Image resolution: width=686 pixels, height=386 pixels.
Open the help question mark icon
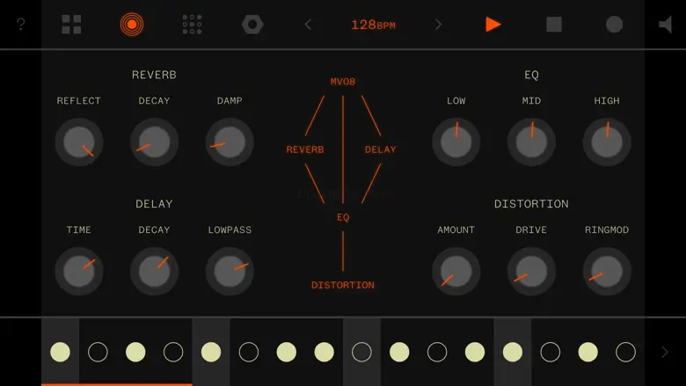point(20,24)
